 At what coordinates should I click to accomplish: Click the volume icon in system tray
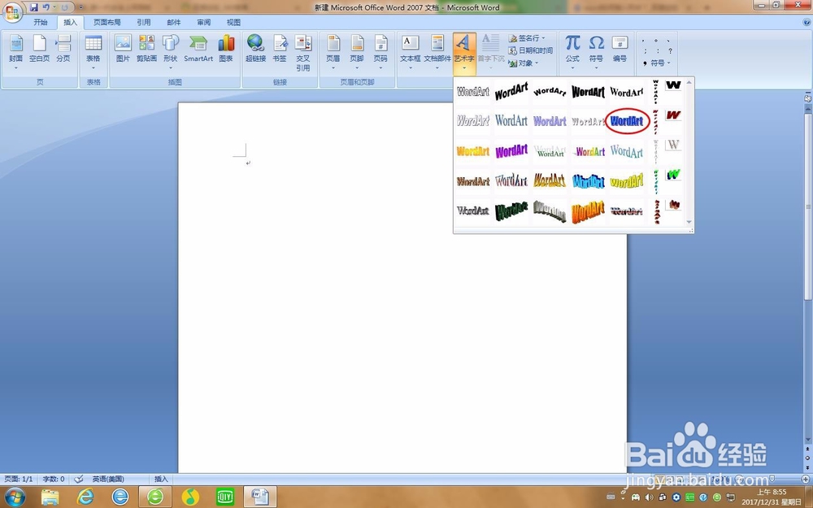tap(649, 497)
